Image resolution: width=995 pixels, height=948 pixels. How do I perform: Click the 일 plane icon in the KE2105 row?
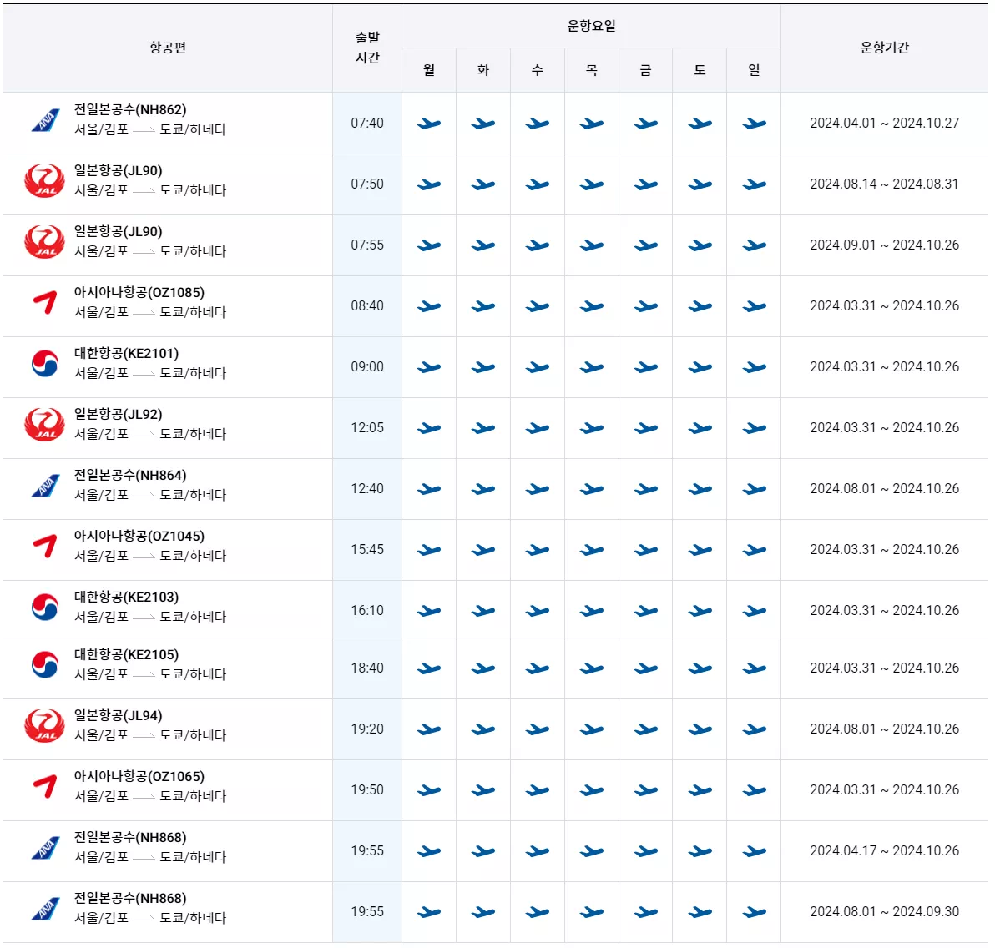coord(754,668)
